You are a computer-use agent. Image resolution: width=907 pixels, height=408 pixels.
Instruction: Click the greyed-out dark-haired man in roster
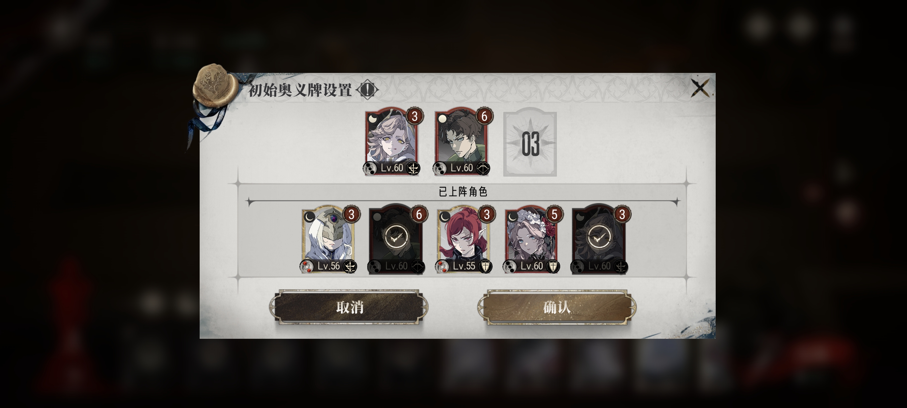[396, 239]
